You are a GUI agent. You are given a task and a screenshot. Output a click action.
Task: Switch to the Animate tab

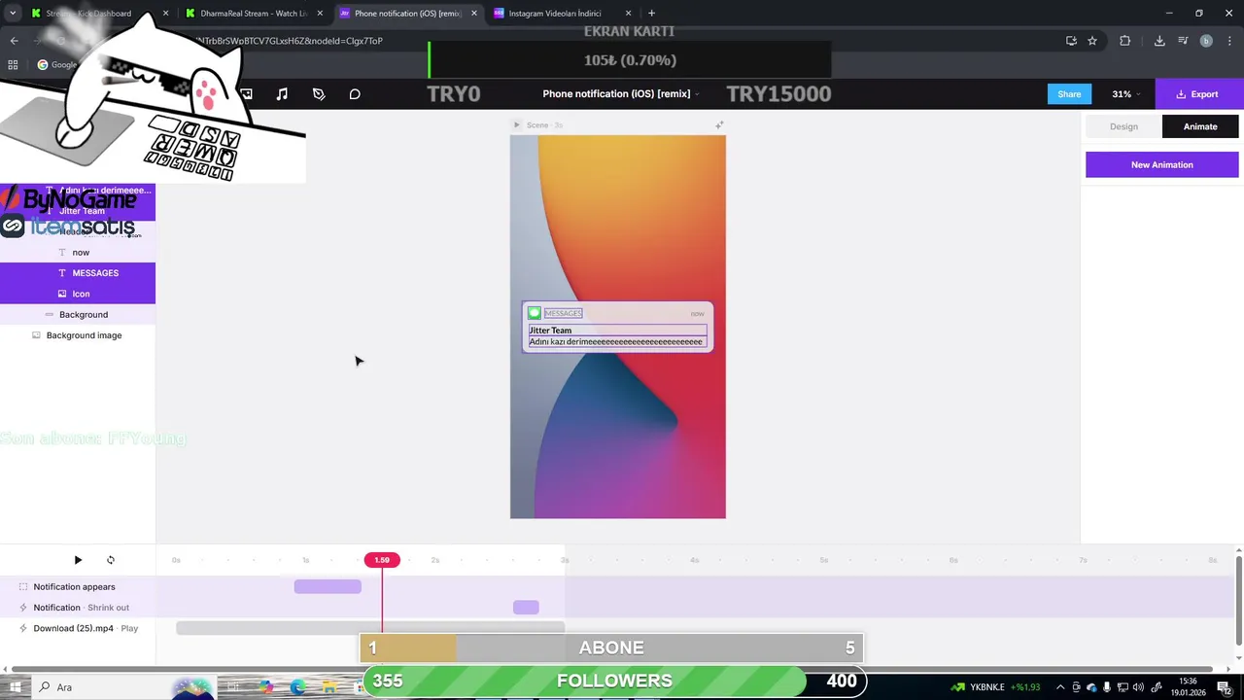1200,126
